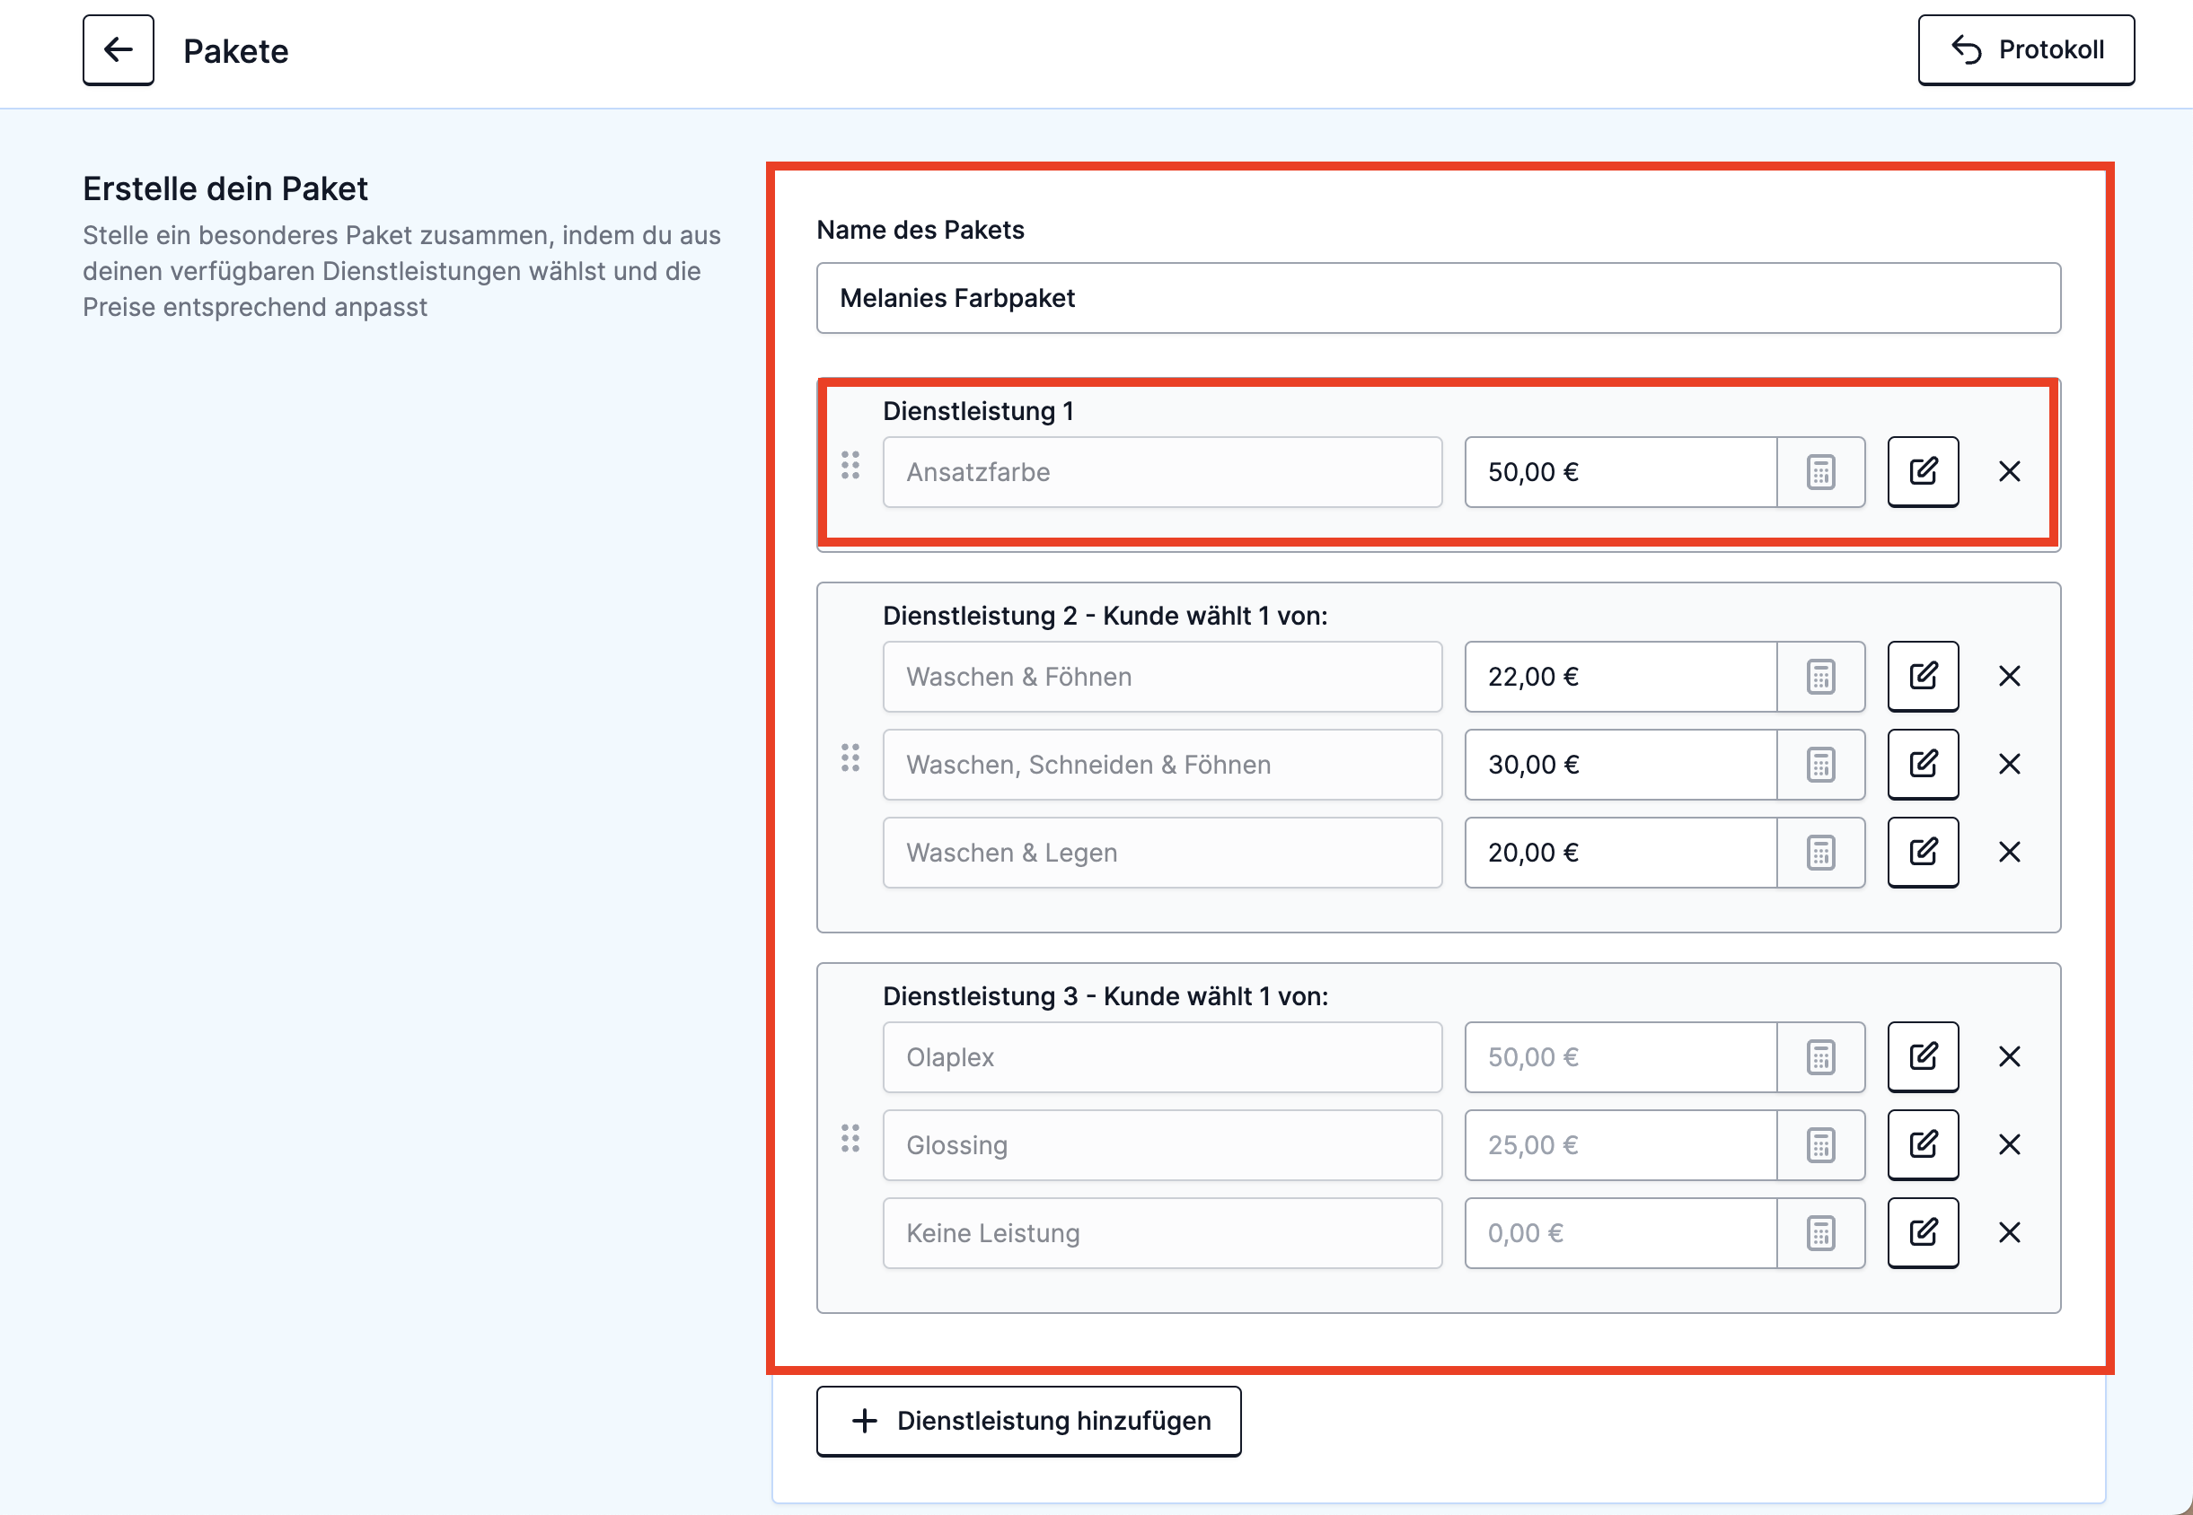The height and width of the screenshot is (1515, 2193).
Task: Click the Olaplex service field
Action: pos(1163,1057)
